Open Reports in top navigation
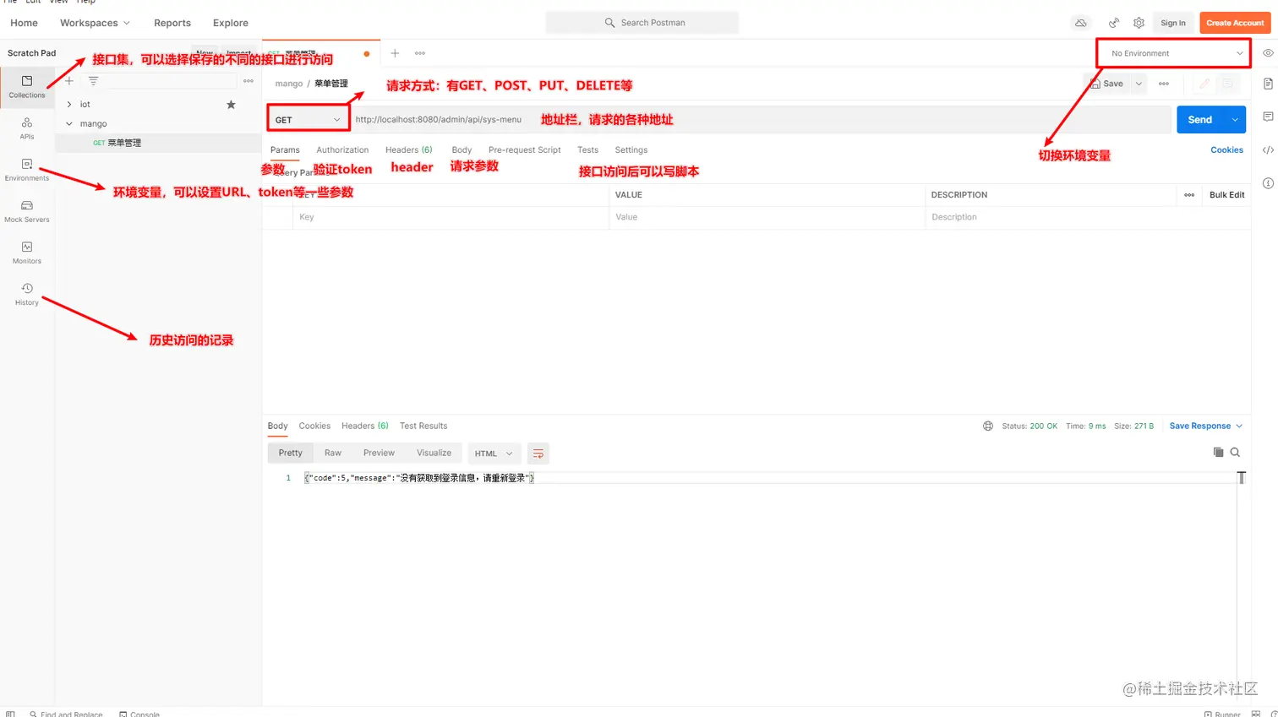 point(172,23)
